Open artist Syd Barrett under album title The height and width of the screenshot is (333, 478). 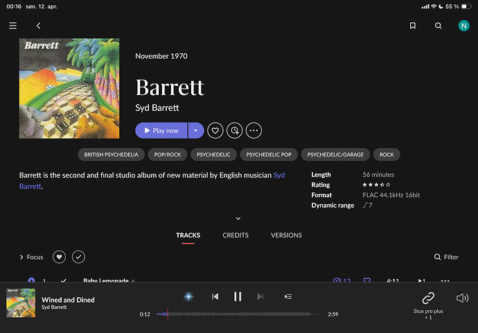tap(157, 107)
